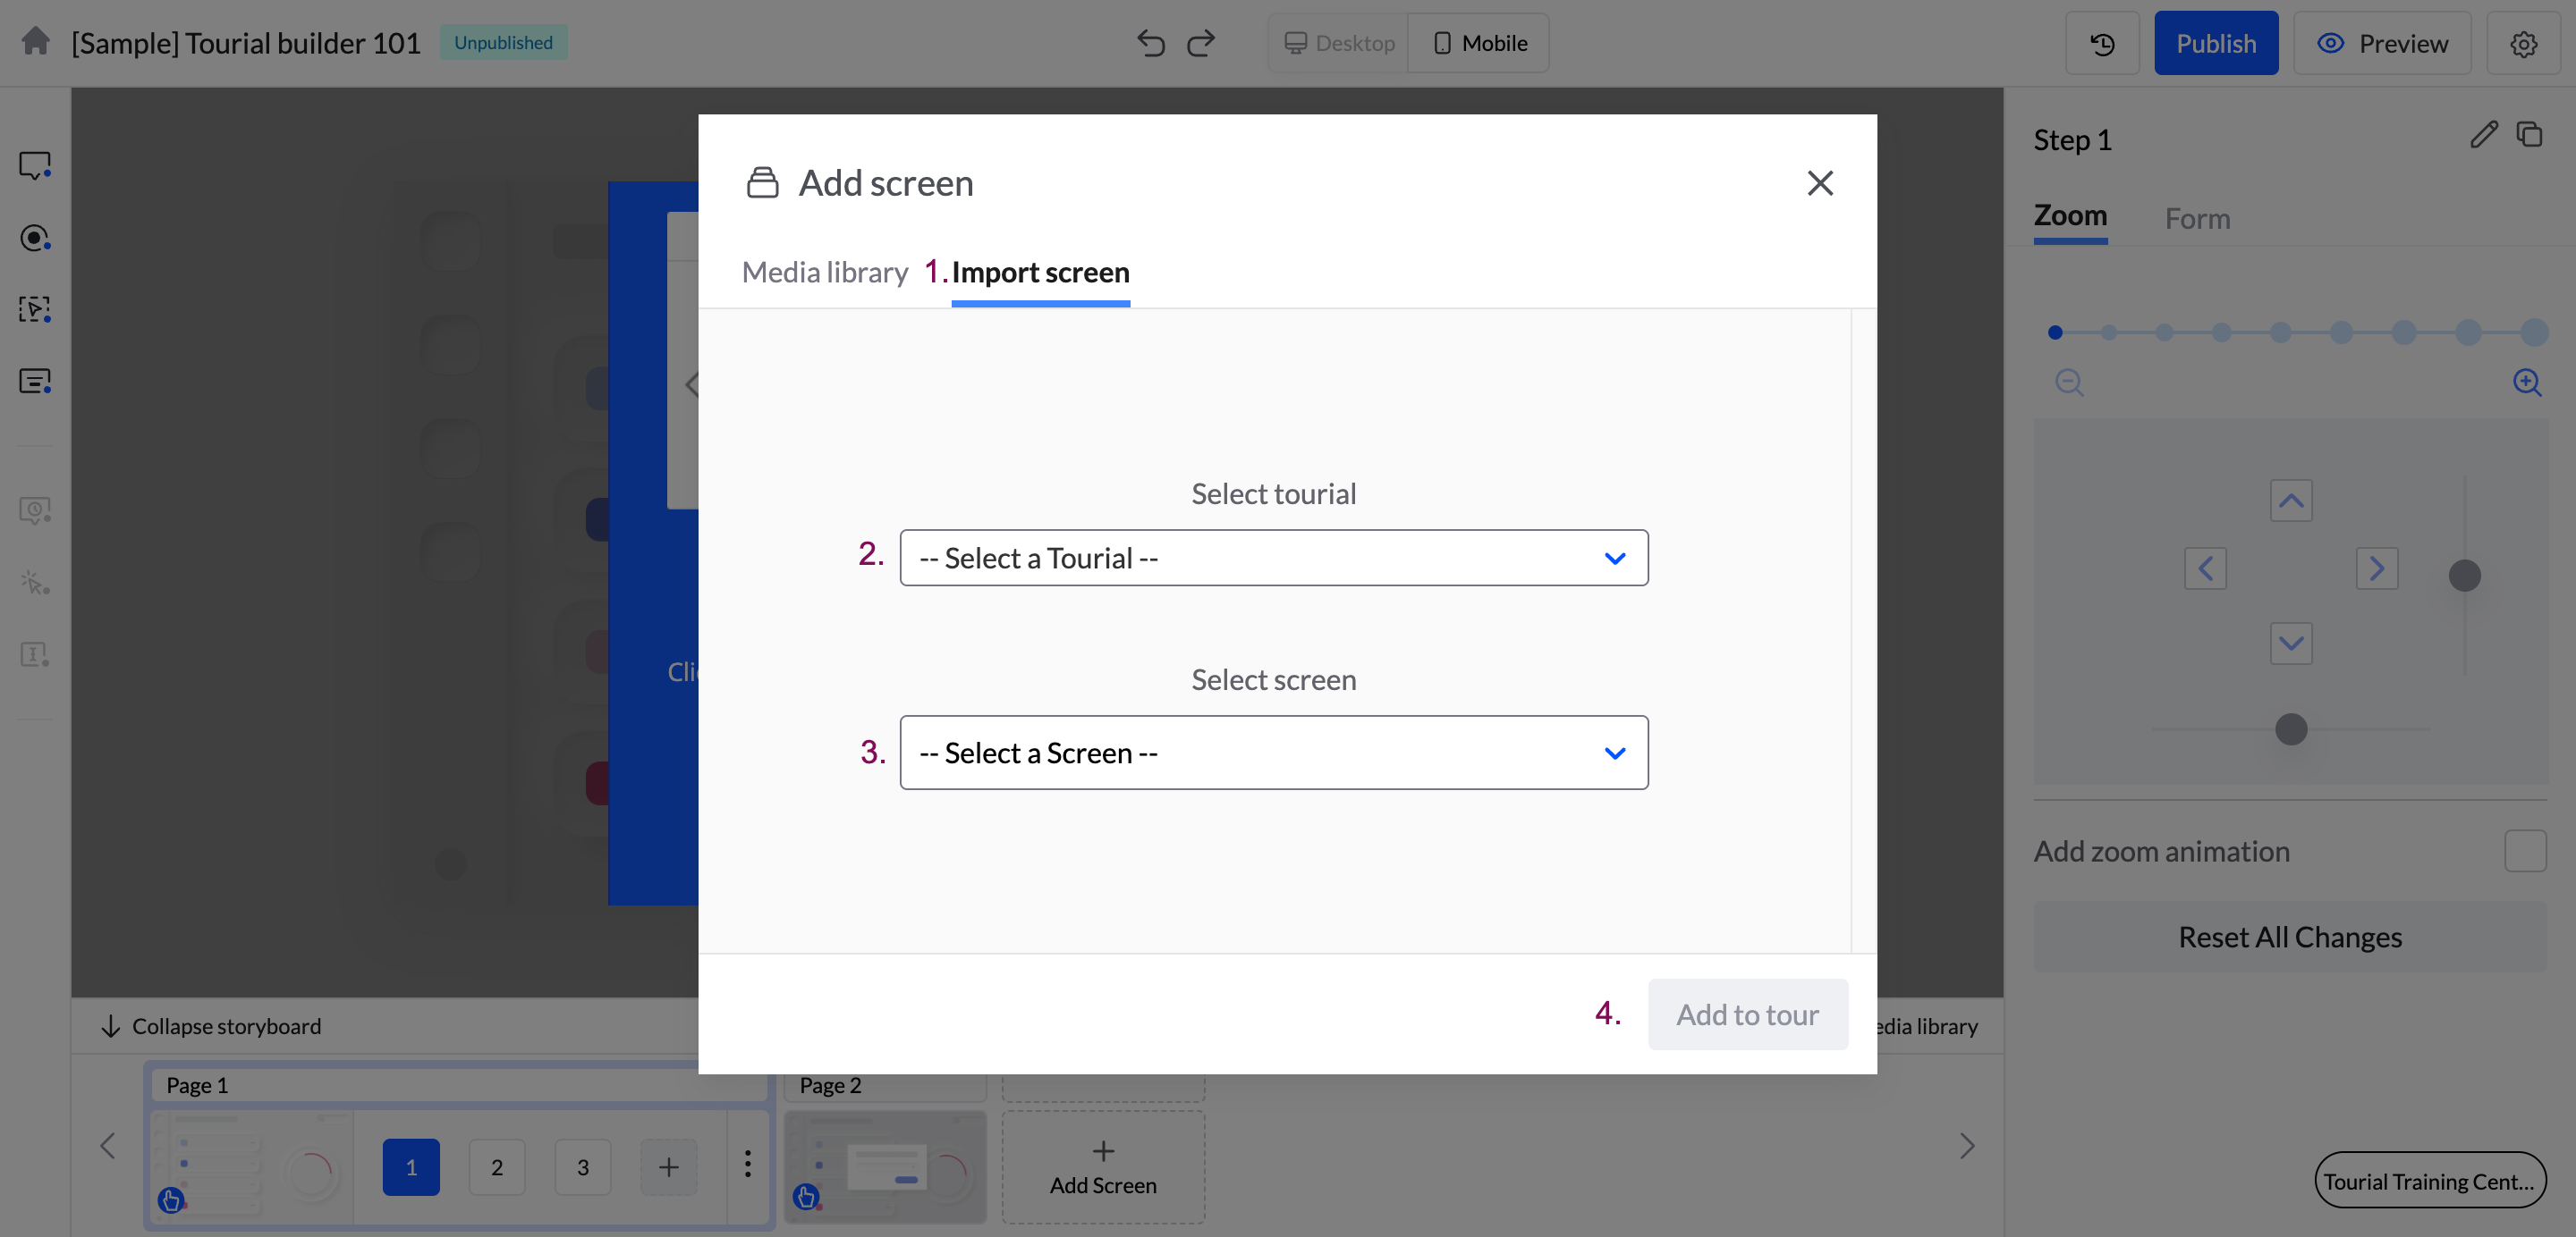Viewport: 2576px width, 1237px height.
Task: Open version history clock icon
Action: click(x=2102, y=43)
